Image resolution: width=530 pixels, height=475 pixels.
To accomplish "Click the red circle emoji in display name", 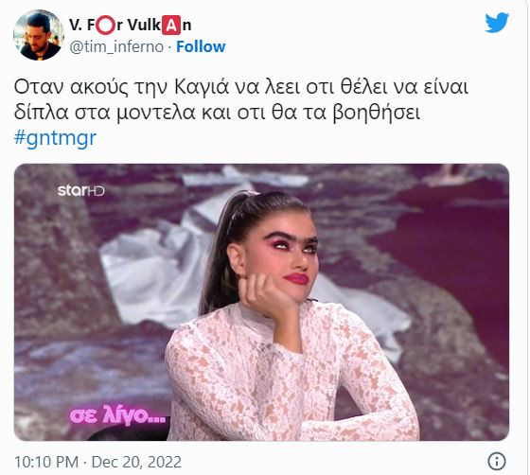I will [105, 25].
